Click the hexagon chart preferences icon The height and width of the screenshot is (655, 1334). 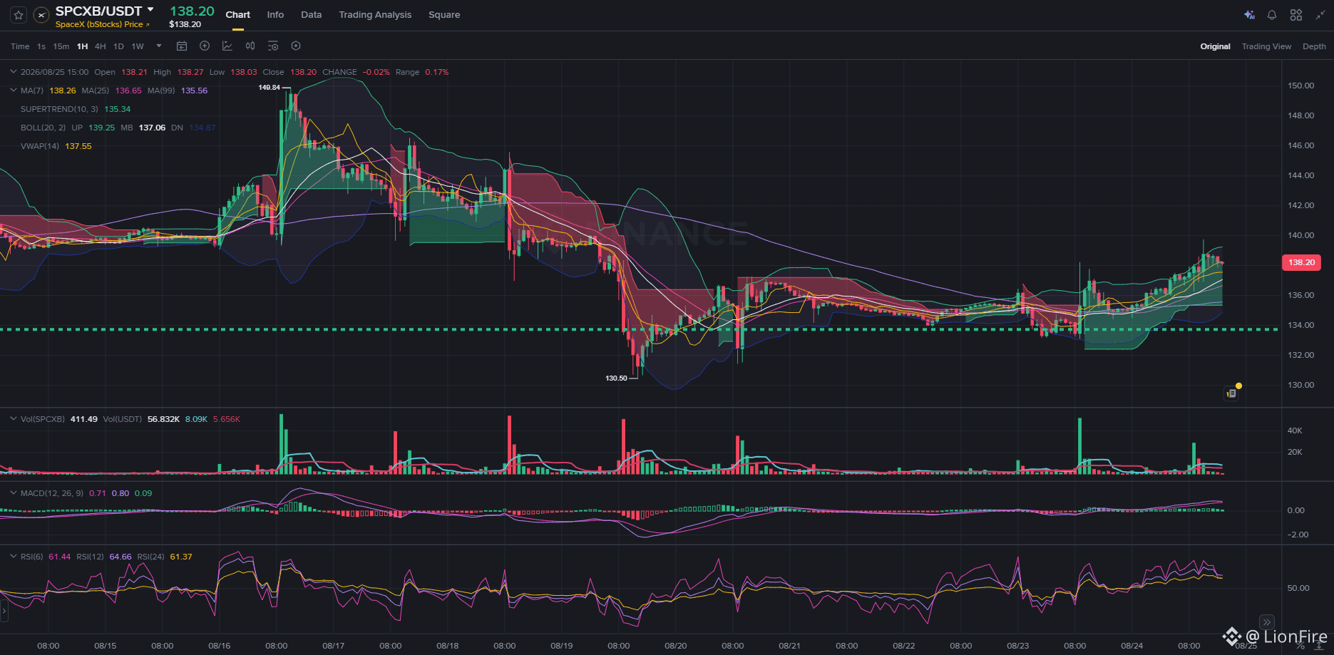coord(296,46)
